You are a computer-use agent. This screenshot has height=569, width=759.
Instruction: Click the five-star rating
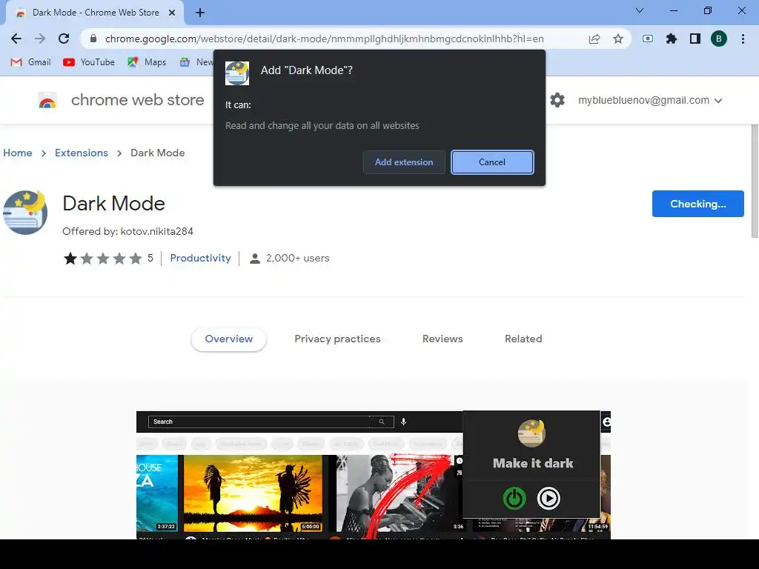coord(102,259)
